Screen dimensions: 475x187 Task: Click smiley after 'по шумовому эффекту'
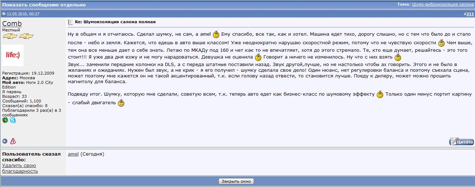coord(380,95)
